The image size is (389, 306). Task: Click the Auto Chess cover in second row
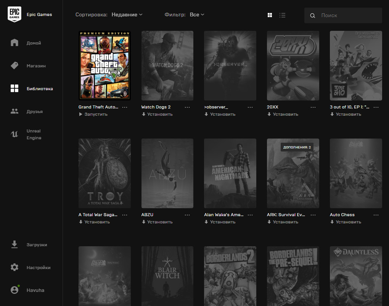(x=356, y=173)
